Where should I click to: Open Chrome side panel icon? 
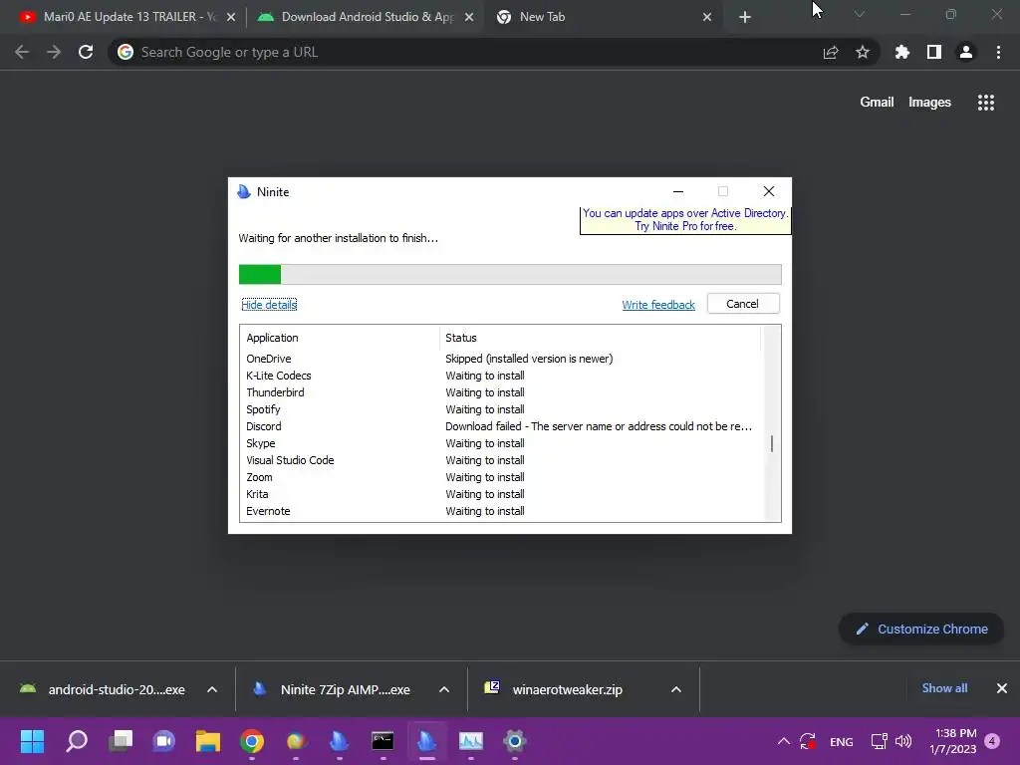tap(934, 52)
